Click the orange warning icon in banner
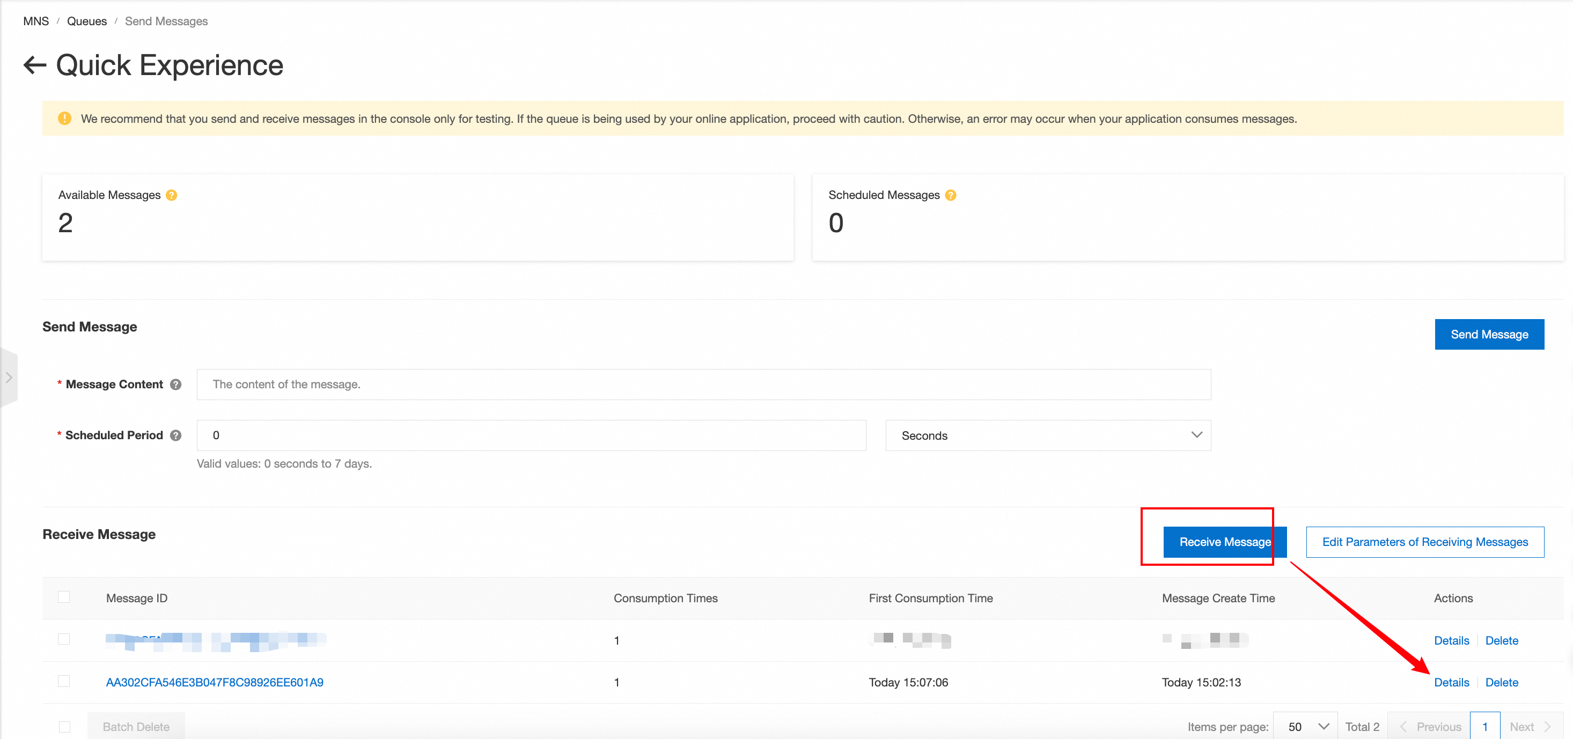 64,119
